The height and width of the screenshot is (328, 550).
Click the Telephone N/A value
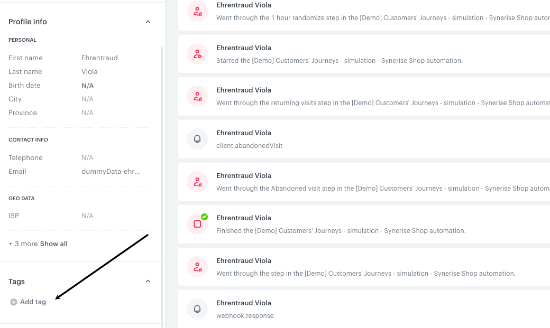click(x=87, y=158)
